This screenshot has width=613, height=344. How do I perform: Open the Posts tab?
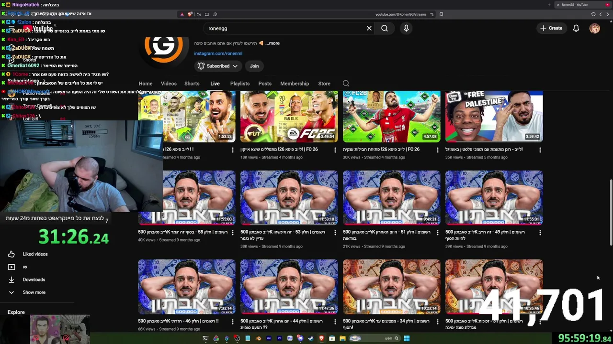[265, 84]
